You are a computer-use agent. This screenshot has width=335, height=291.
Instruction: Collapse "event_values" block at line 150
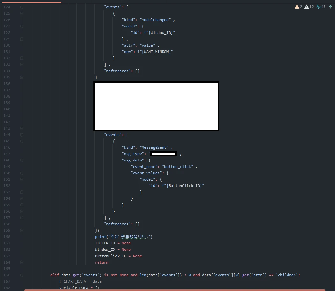[22, 173]
